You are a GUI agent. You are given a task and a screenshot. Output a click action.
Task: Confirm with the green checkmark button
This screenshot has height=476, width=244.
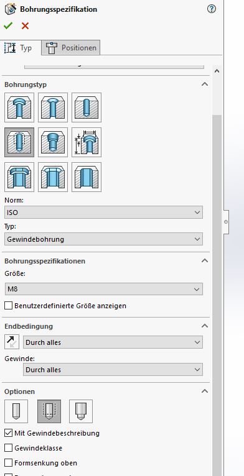(8, 26)
